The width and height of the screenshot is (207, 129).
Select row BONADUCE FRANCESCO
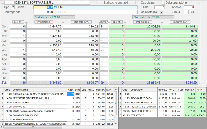click(x=57, y=115)
